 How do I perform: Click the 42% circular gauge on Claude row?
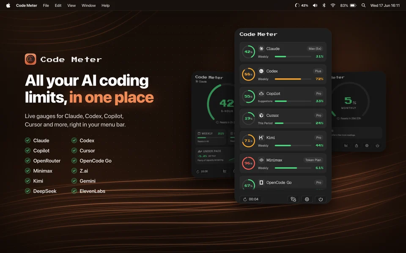[x=248, y=52]
